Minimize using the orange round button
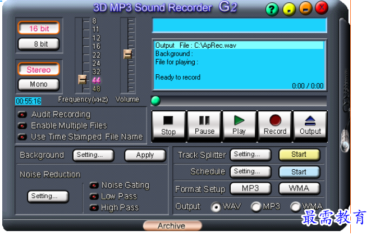 coord(305,8)
